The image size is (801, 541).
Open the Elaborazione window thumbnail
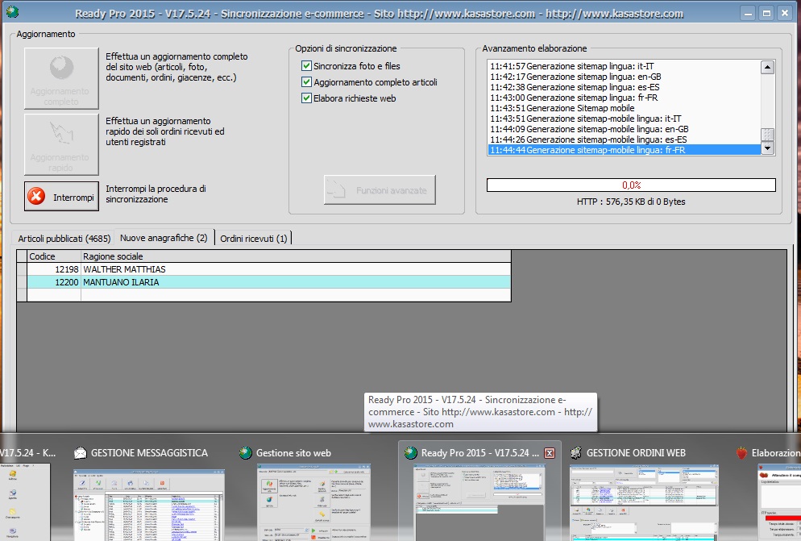[779, 502]
